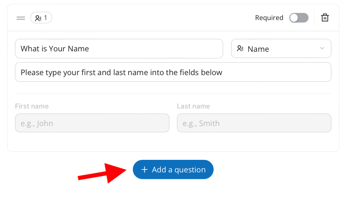Toggle the Required switch on
Viewport: 346px width, 207px height.
click(299, 18)
